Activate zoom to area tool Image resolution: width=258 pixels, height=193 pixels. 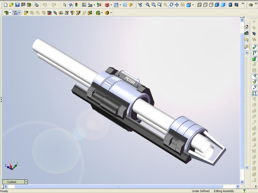pyautogui.click(x=153, y=5)
